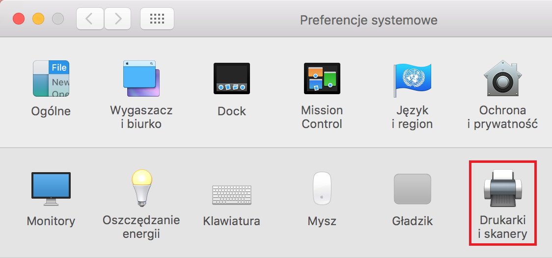Viewport: 552px width, 258px height.
Task: Open the Monitory display settings
Action: click(x=51, y=189)
